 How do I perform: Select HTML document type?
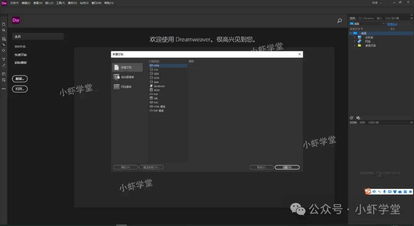pos(168,66)
